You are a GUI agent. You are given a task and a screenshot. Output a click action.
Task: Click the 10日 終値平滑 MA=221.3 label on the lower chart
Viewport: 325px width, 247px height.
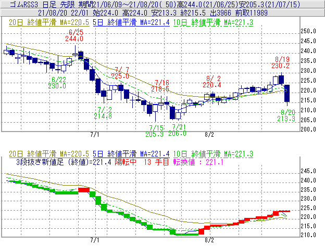[x=213, y=154]
